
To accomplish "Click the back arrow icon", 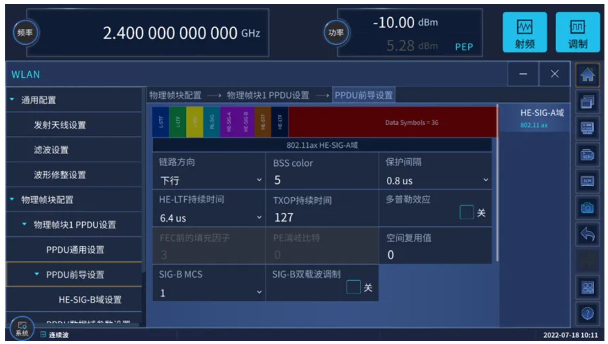I will coord(587,235).
